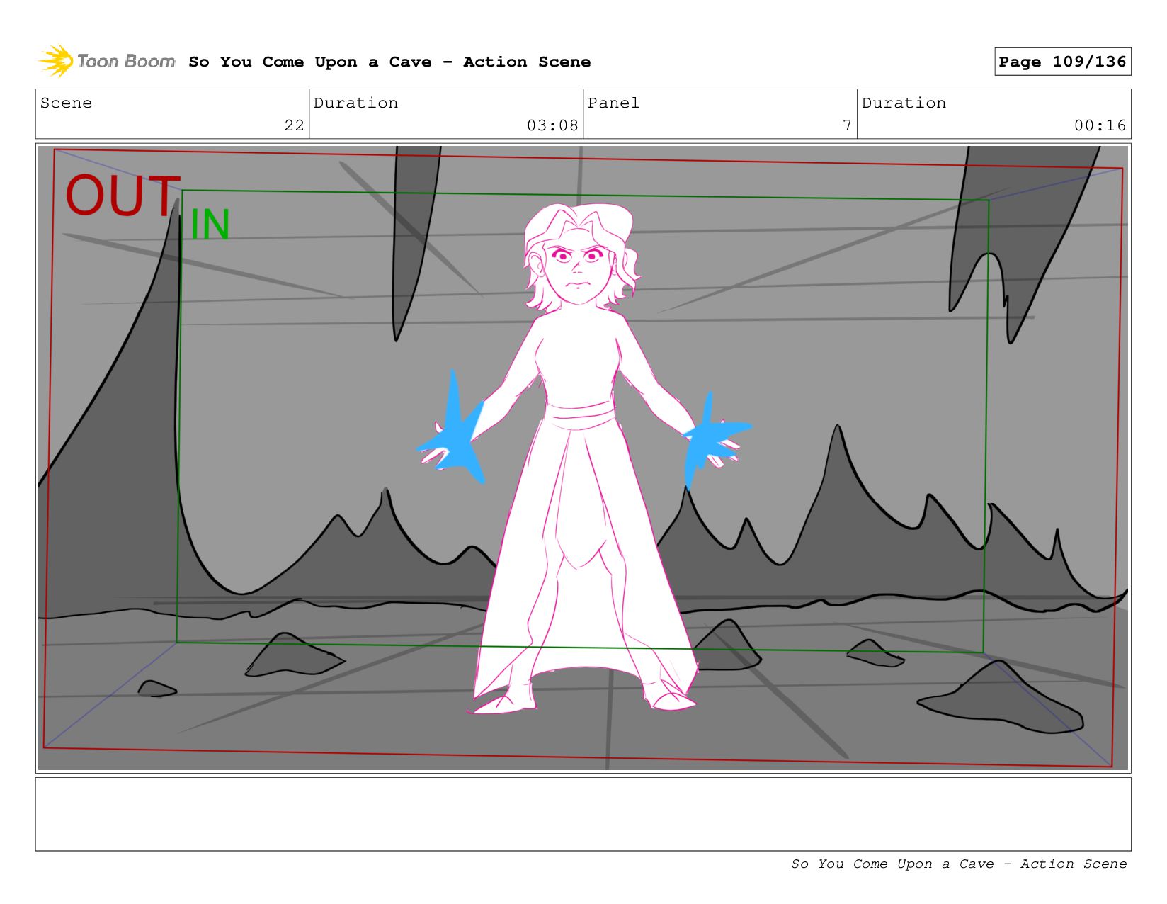Click panel number '7'
Screen dimensions: 1167x904
click(x=847, y=125)
